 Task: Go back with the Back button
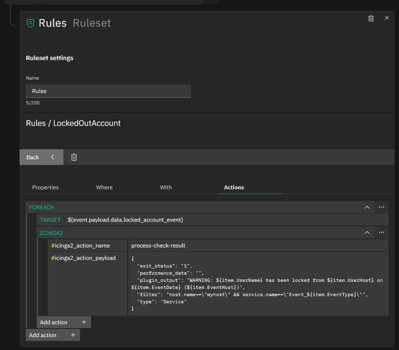click(x=41, y=157)
